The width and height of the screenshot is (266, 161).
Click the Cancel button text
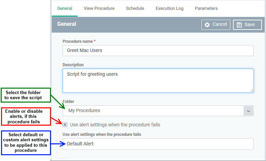(x=220, y=24)
